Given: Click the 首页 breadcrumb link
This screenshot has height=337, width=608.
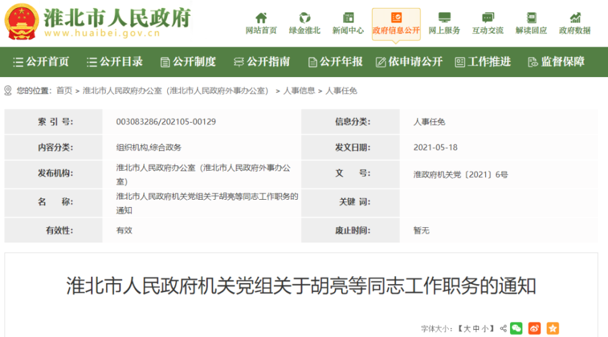Looking at the screenshot, I should pos(64,90).
